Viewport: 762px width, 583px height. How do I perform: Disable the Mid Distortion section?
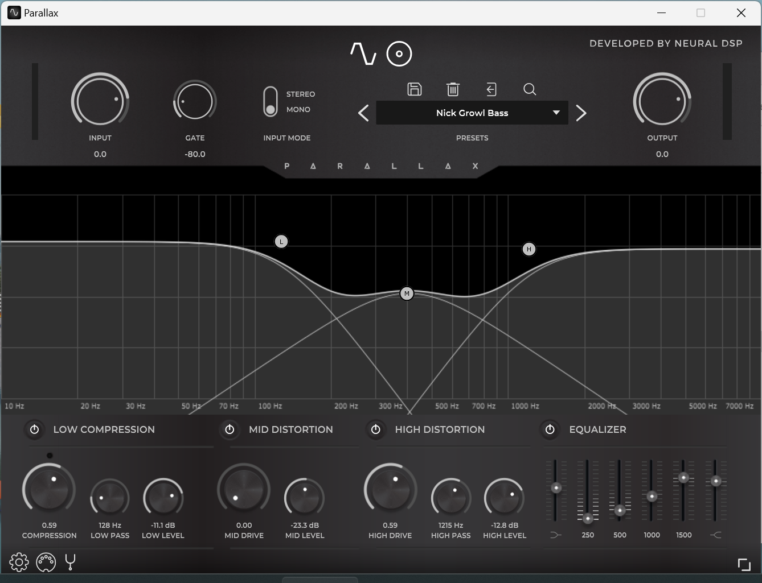click(x=230, y=429)
